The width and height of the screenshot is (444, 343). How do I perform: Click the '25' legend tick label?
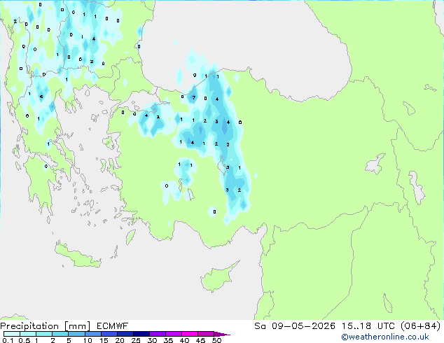click(x=136, y=340)
